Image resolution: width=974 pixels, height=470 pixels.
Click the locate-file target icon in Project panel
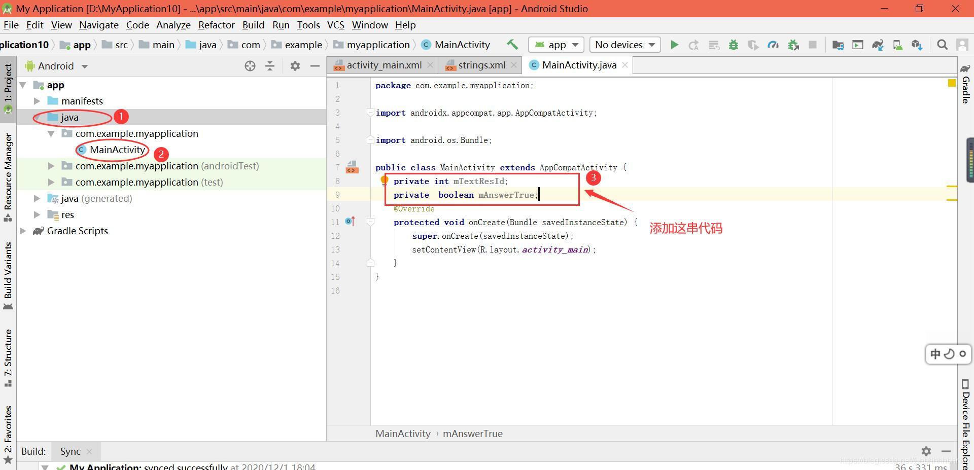tap(250, 66)
